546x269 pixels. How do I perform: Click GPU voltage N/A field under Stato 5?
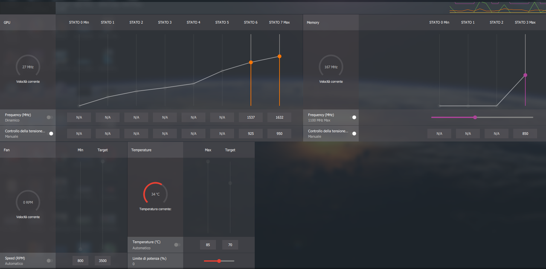point(222,133)
